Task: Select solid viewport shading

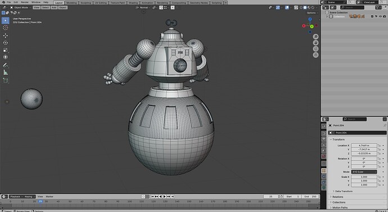Action: (305, 7)
